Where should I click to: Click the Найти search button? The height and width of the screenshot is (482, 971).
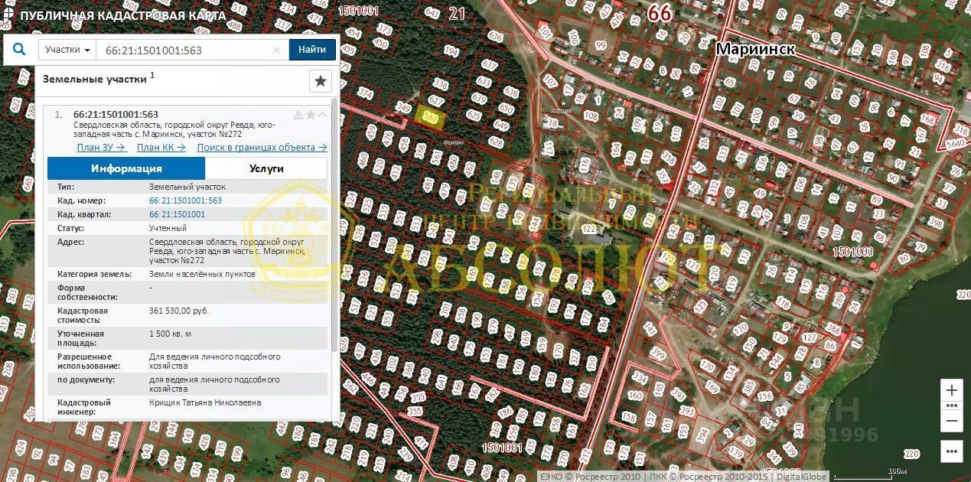pos(312,50)
